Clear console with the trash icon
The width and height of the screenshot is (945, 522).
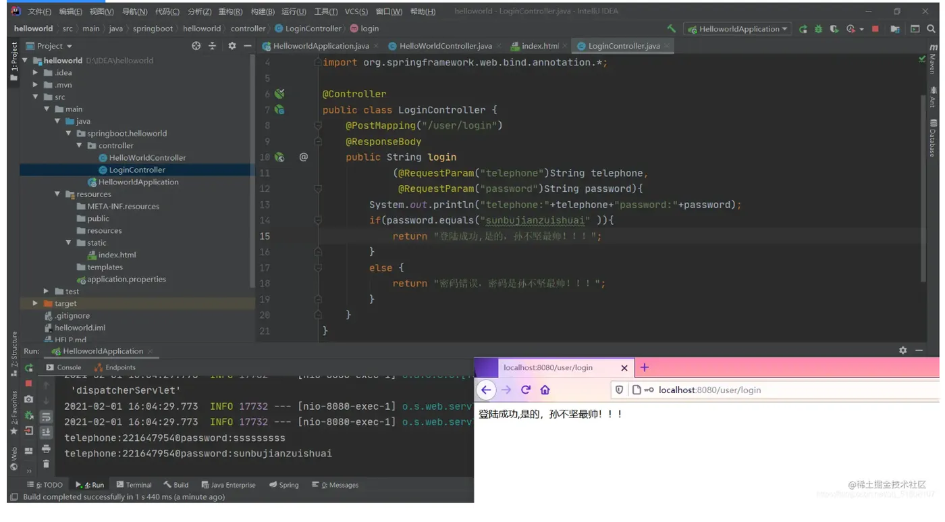(46, 464)
